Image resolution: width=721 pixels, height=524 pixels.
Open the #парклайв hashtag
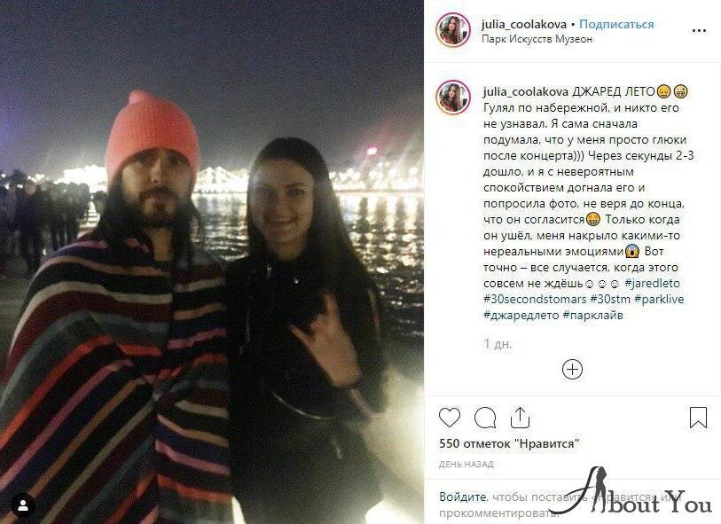click(592, 316)
